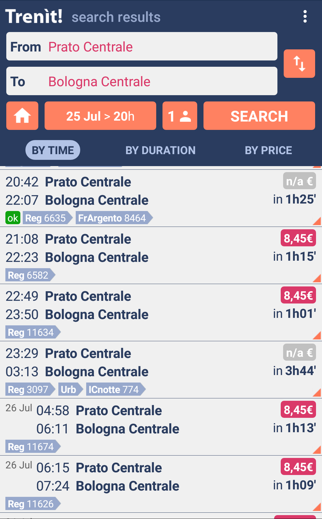Switch to the By Duration tab
Image resolution: width=322 pixels, height=519 pixels.
point(160,150)
